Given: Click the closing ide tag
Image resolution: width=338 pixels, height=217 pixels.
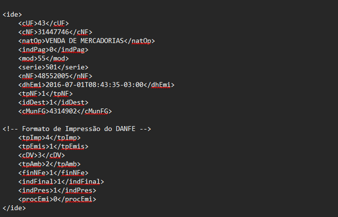Looking at the screenshot, I should 14,208.
